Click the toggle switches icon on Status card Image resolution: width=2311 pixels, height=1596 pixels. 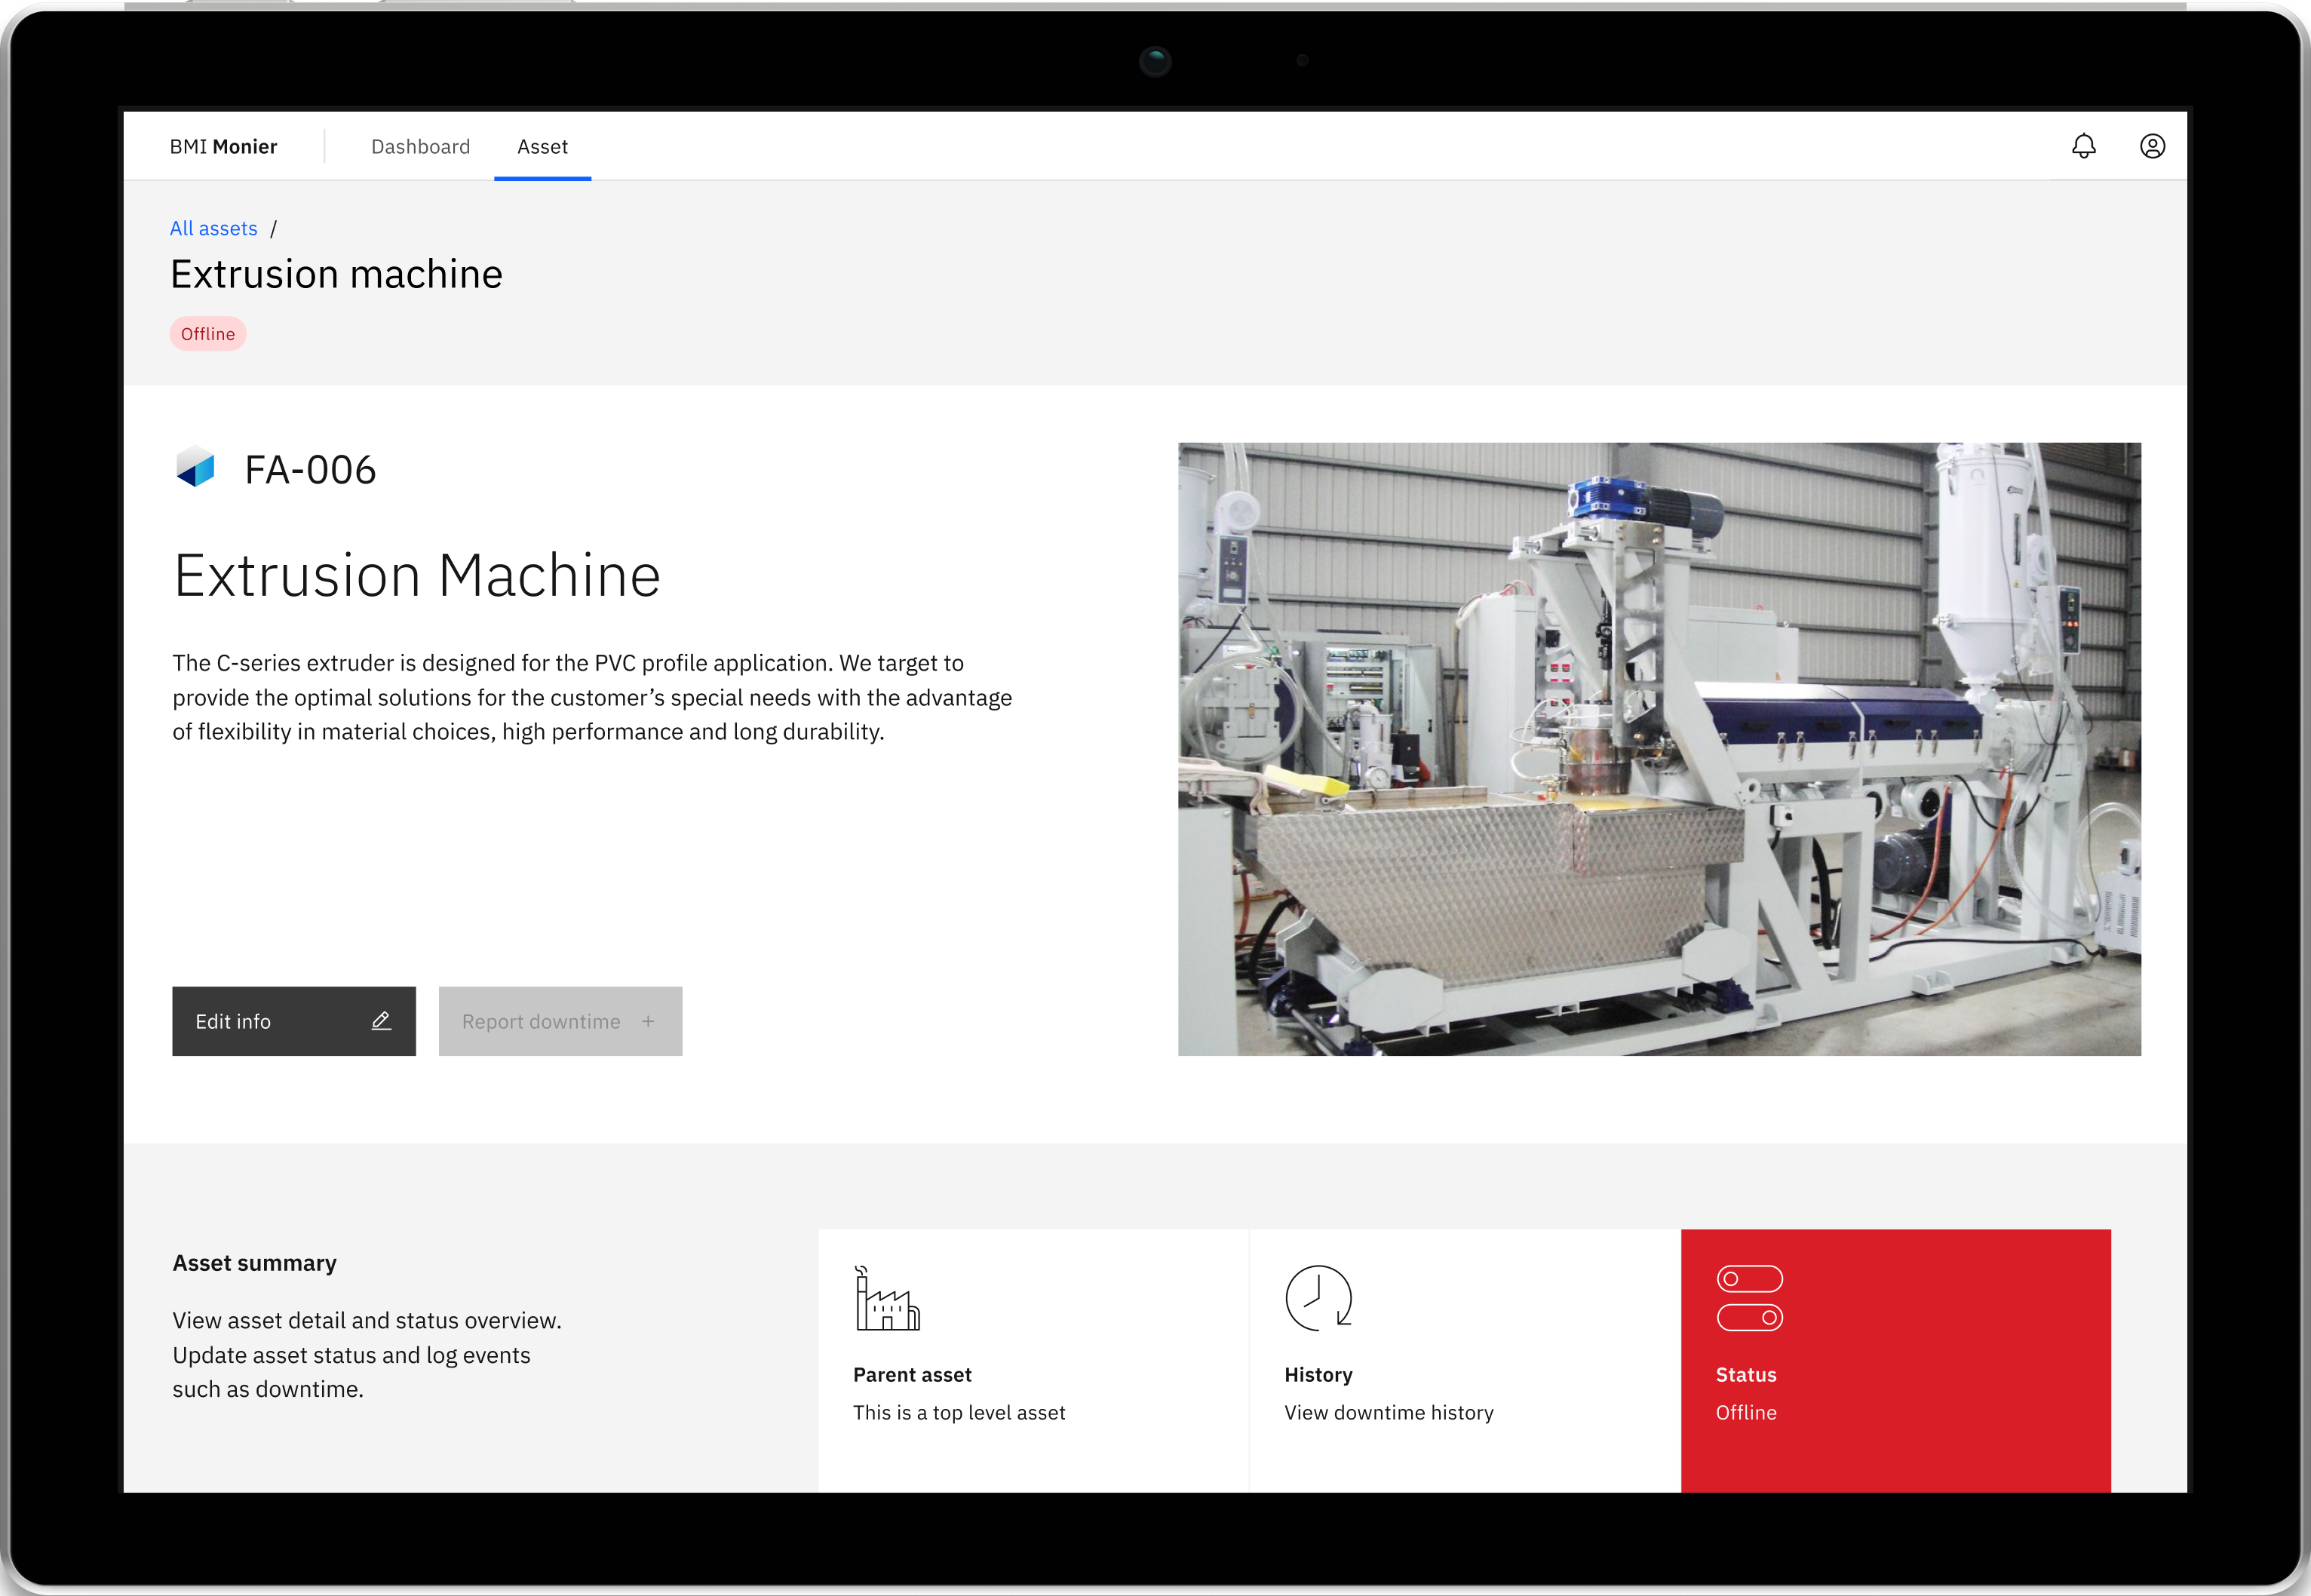(x=1749, y=1298)
